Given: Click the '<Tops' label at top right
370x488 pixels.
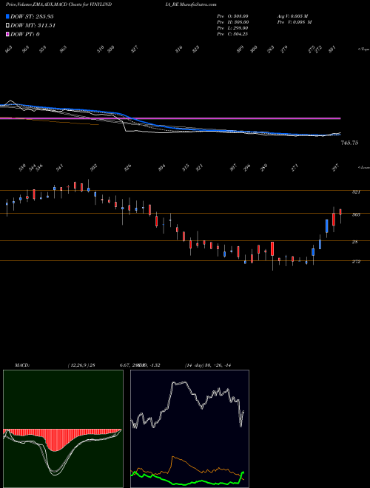Looking at the screenshot, I should click(363, 50).
